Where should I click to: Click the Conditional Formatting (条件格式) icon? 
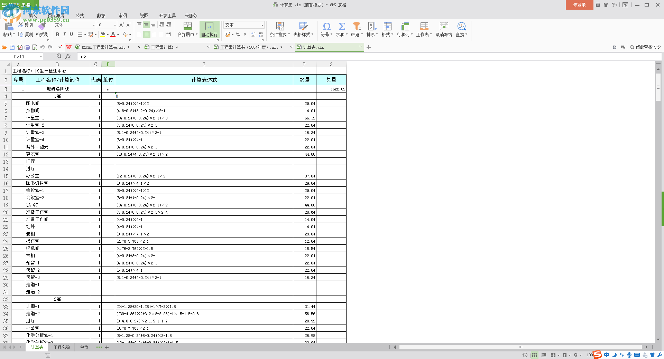280,26
